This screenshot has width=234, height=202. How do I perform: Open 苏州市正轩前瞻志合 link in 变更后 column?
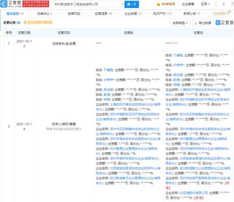point(197,117)
